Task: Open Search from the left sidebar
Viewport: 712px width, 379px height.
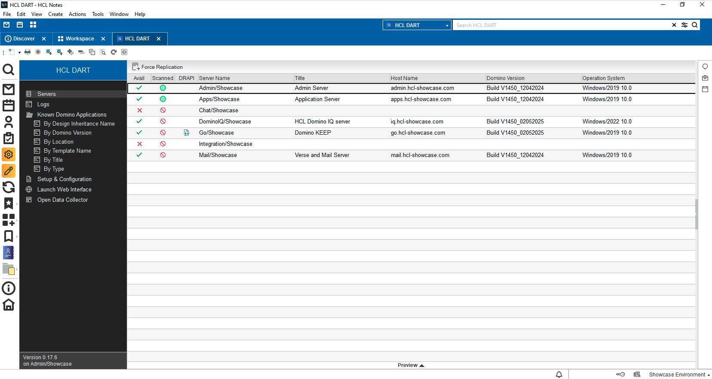Action: (x=9, y=69)
